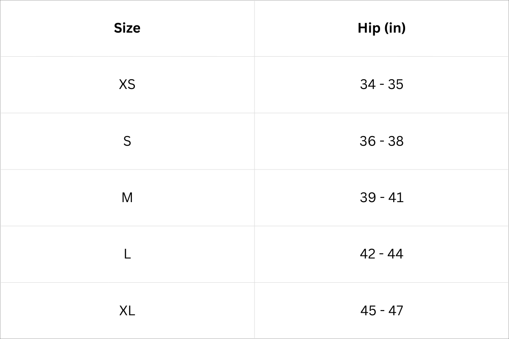The width and height of the screenshot is (509, 339).
Task: Click the number 38 in S row
Action: click(395, 141)
